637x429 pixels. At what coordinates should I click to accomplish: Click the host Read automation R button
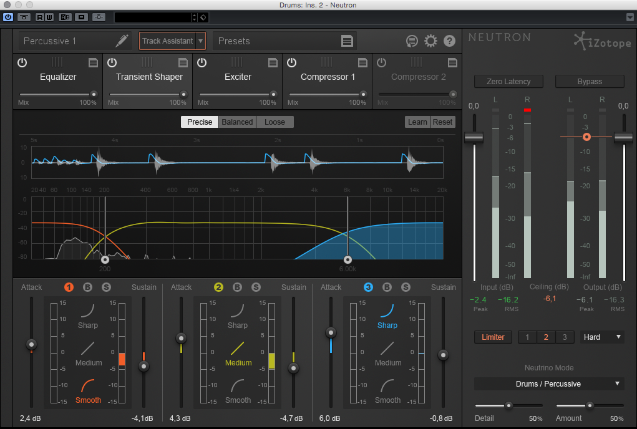[x=40, y=17]
